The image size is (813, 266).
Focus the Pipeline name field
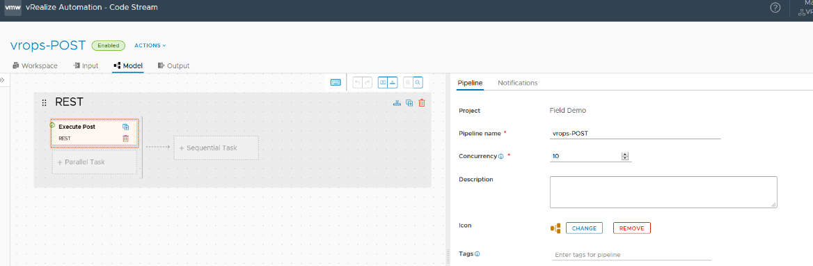pyautogui.click(x=635, y=133)
